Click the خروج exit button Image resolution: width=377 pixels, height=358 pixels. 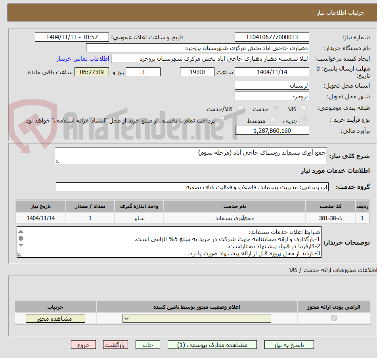83,345
